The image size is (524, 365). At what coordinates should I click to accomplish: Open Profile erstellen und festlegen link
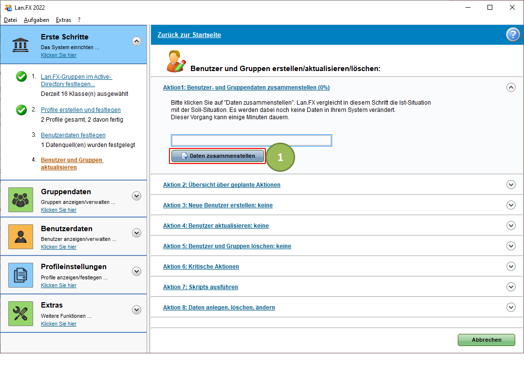[x=80, y=110]
